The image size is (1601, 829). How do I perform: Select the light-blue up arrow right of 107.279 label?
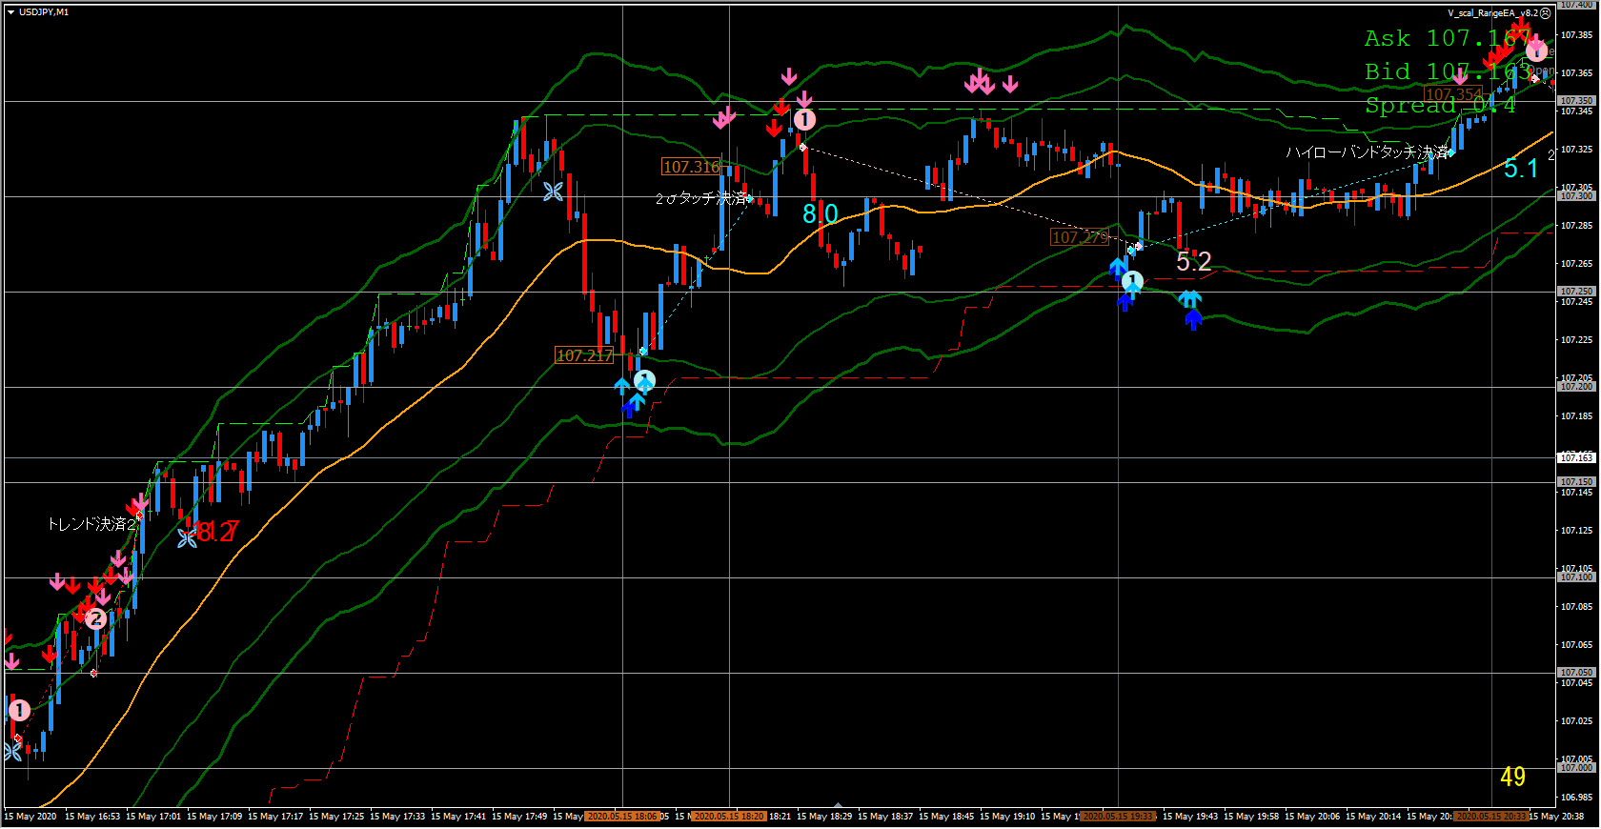[1118, 266]
